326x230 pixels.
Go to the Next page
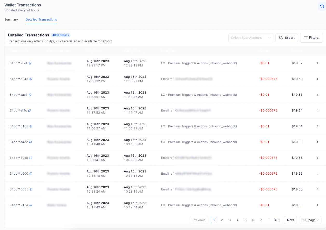click(x=290, y=220)
